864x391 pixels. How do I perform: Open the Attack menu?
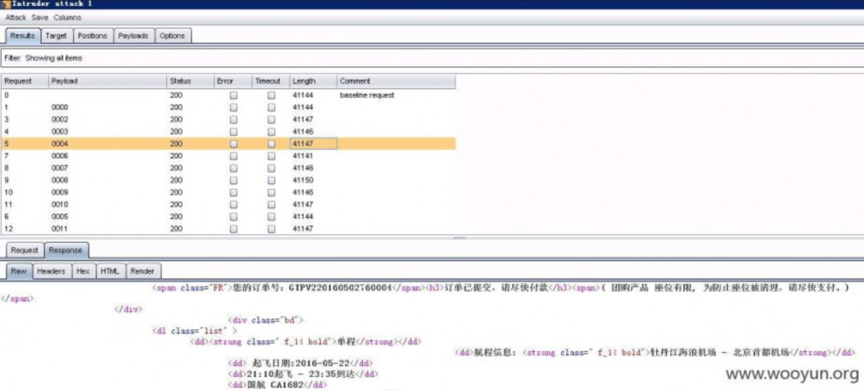[x=15, y=17]
